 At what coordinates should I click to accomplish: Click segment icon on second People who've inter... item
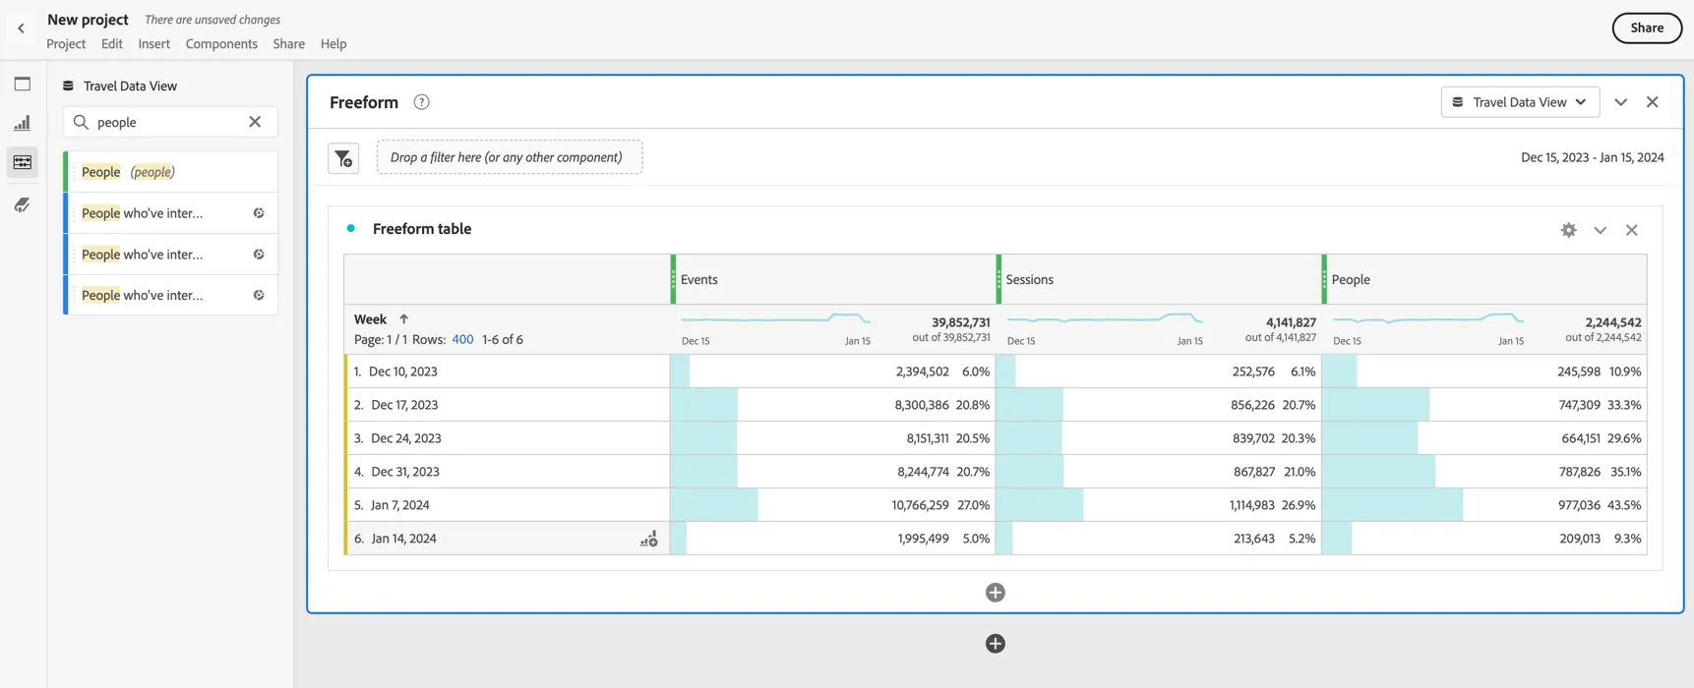point(259,255)
